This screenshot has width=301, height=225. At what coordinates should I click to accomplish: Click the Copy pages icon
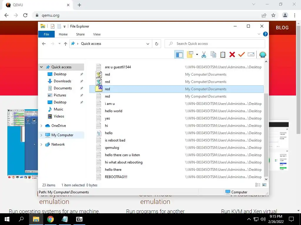213,55
